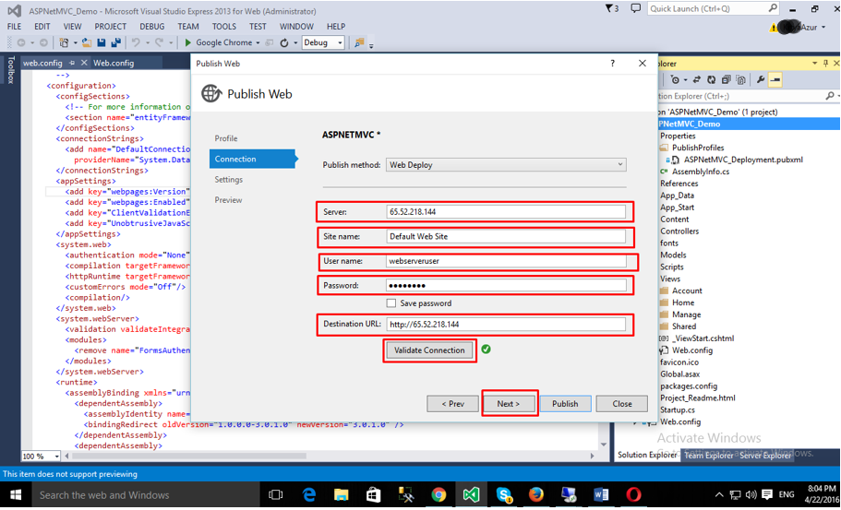Image resolution: width=841 pixels, height=510 pixels.
Task: Click the notifications flag icon
Action: [x=611, y=8]
